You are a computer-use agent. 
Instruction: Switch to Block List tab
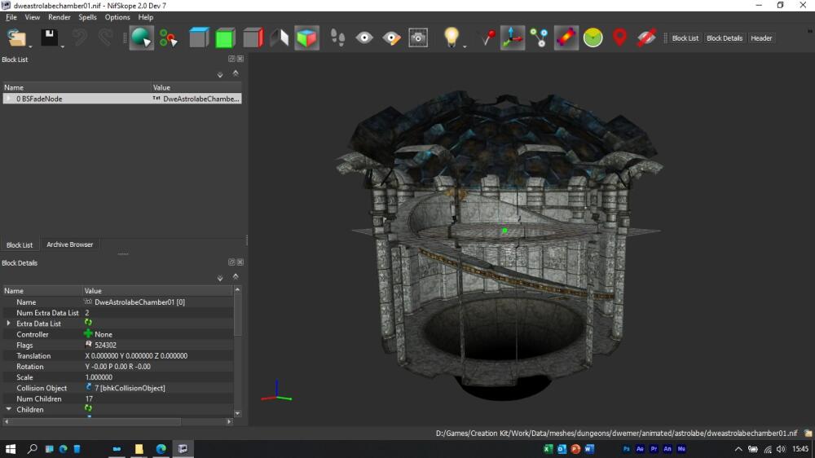click(20, 244)
